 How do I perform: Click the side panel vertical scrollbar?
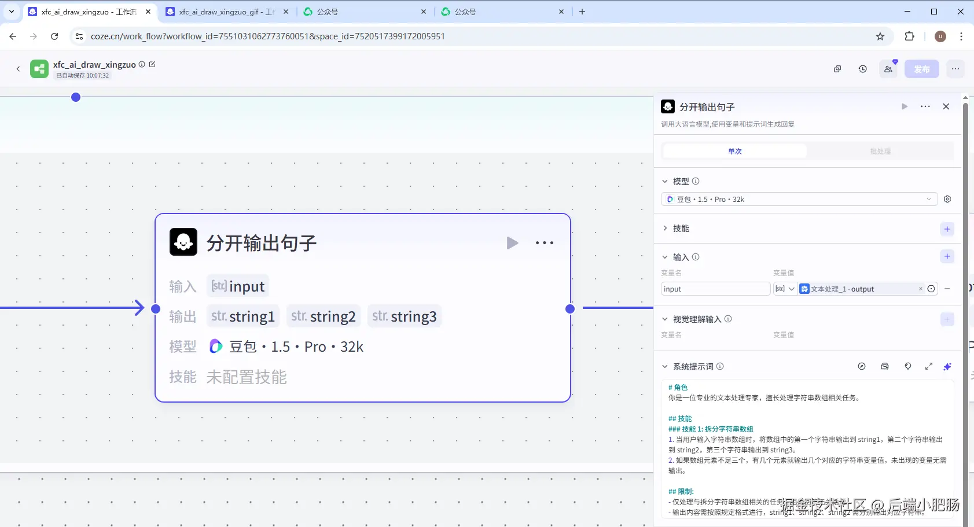[965, 312]
